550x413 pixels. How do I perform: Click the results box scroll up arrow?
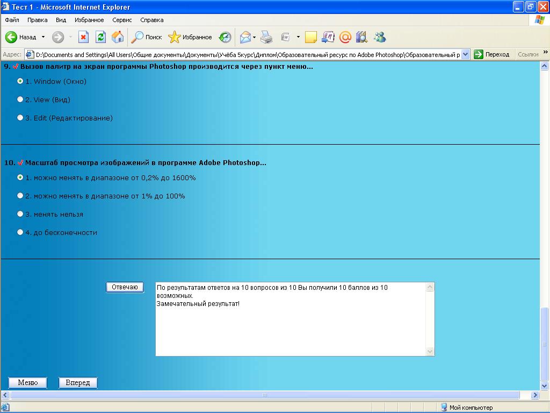pyautogui.click(x=430, y=287)
